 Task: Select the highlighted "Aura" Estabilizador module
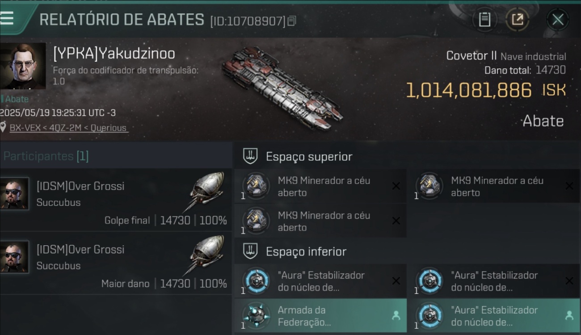coord(493,316)
